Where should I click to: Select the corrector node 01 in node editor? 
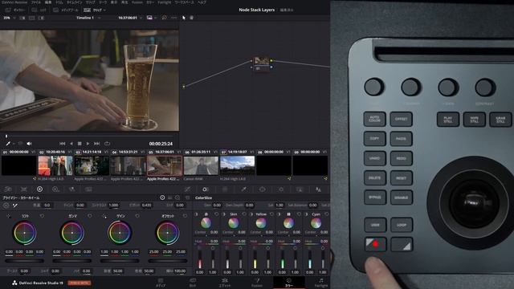[x=262, y=63]
